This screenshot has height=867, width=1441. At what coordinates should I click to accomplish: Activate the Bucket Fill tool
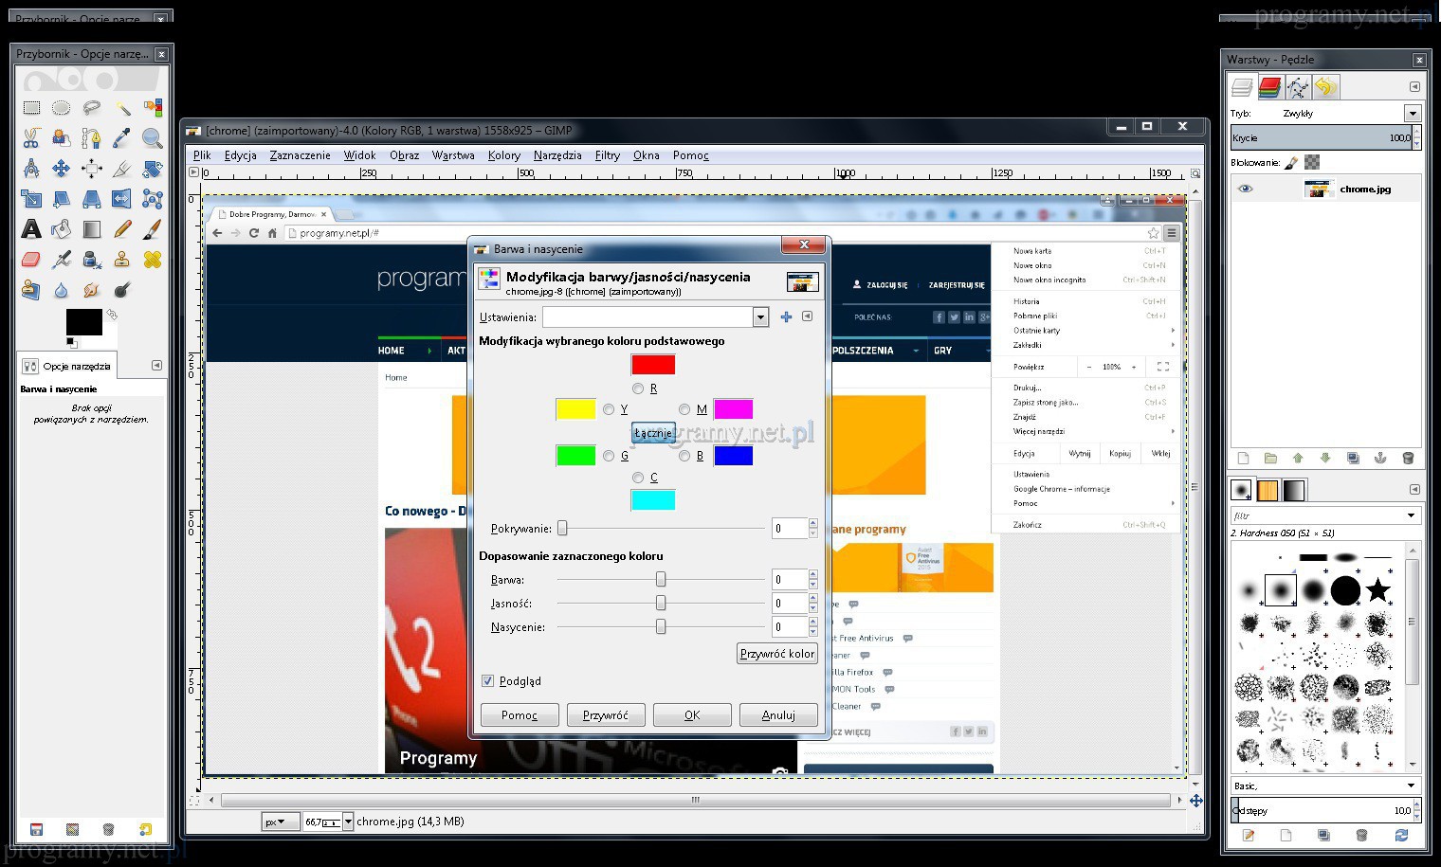tap(62, 229)
